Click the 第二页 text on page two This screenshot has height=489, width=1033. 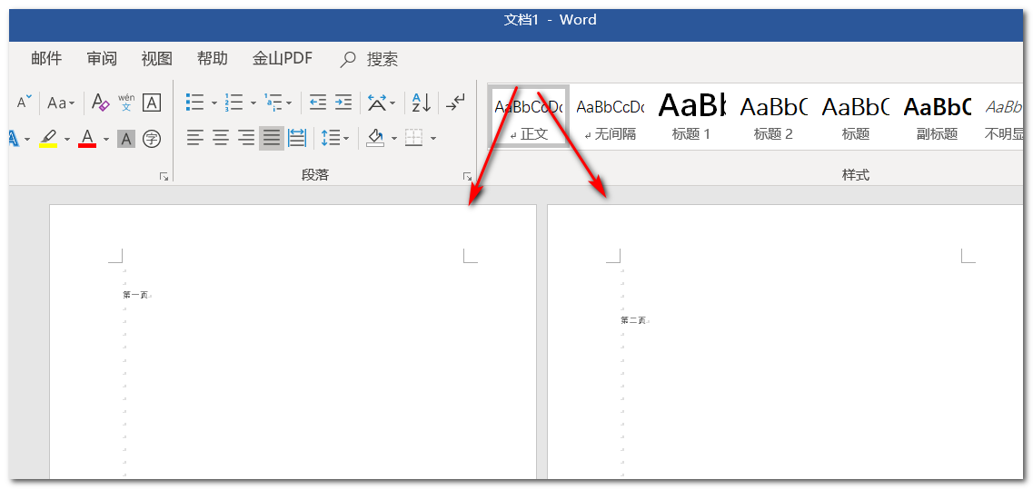point(633,320)
